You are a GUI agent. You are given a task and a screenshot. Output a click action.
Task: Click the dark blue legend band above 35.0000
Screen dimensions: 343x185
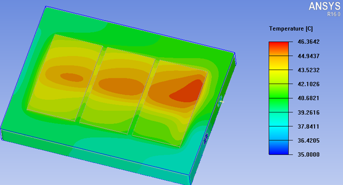pos(278,147)
